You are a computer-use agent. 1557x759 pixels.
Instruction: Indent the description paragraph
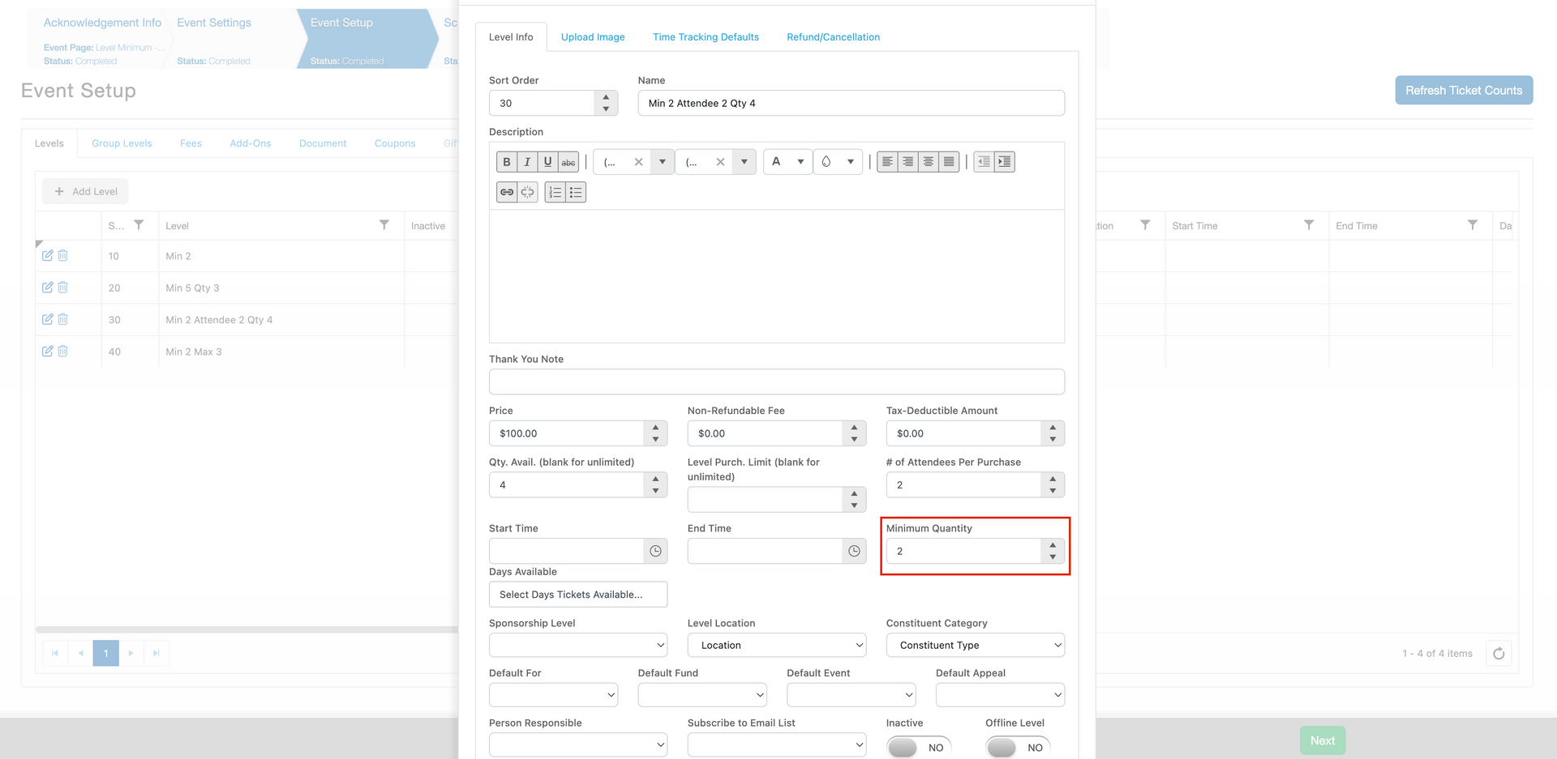point(1005,162)
